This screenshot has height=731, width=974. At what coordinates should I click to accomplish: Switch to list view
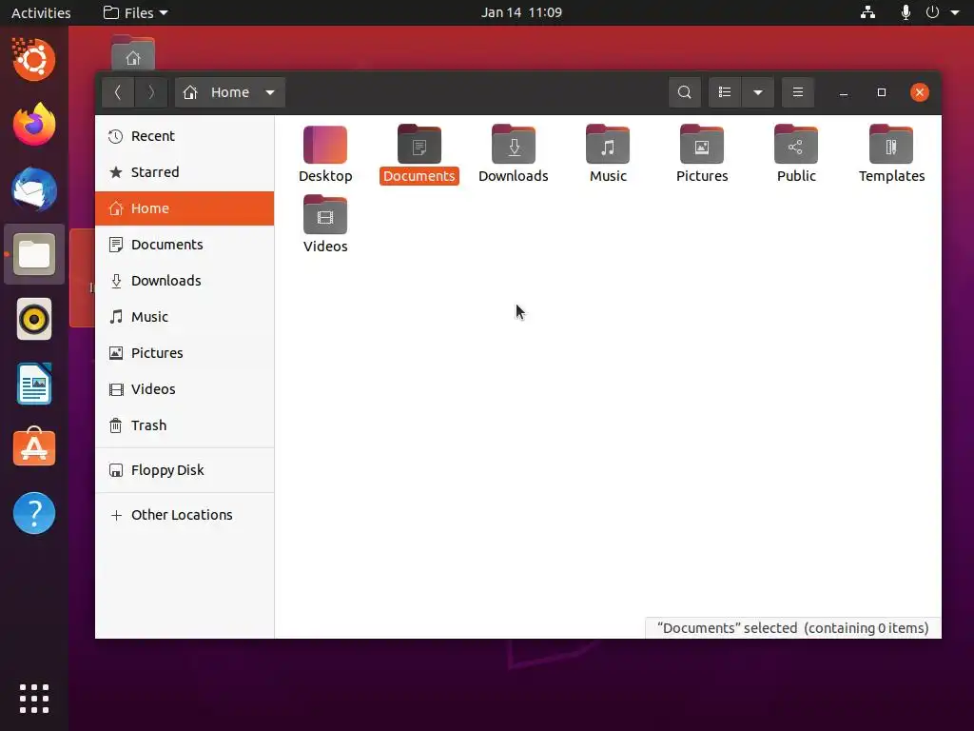click(724, 92)
